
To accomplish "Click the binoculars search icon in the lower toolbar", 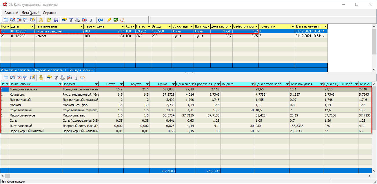I will tap(49, 78).
